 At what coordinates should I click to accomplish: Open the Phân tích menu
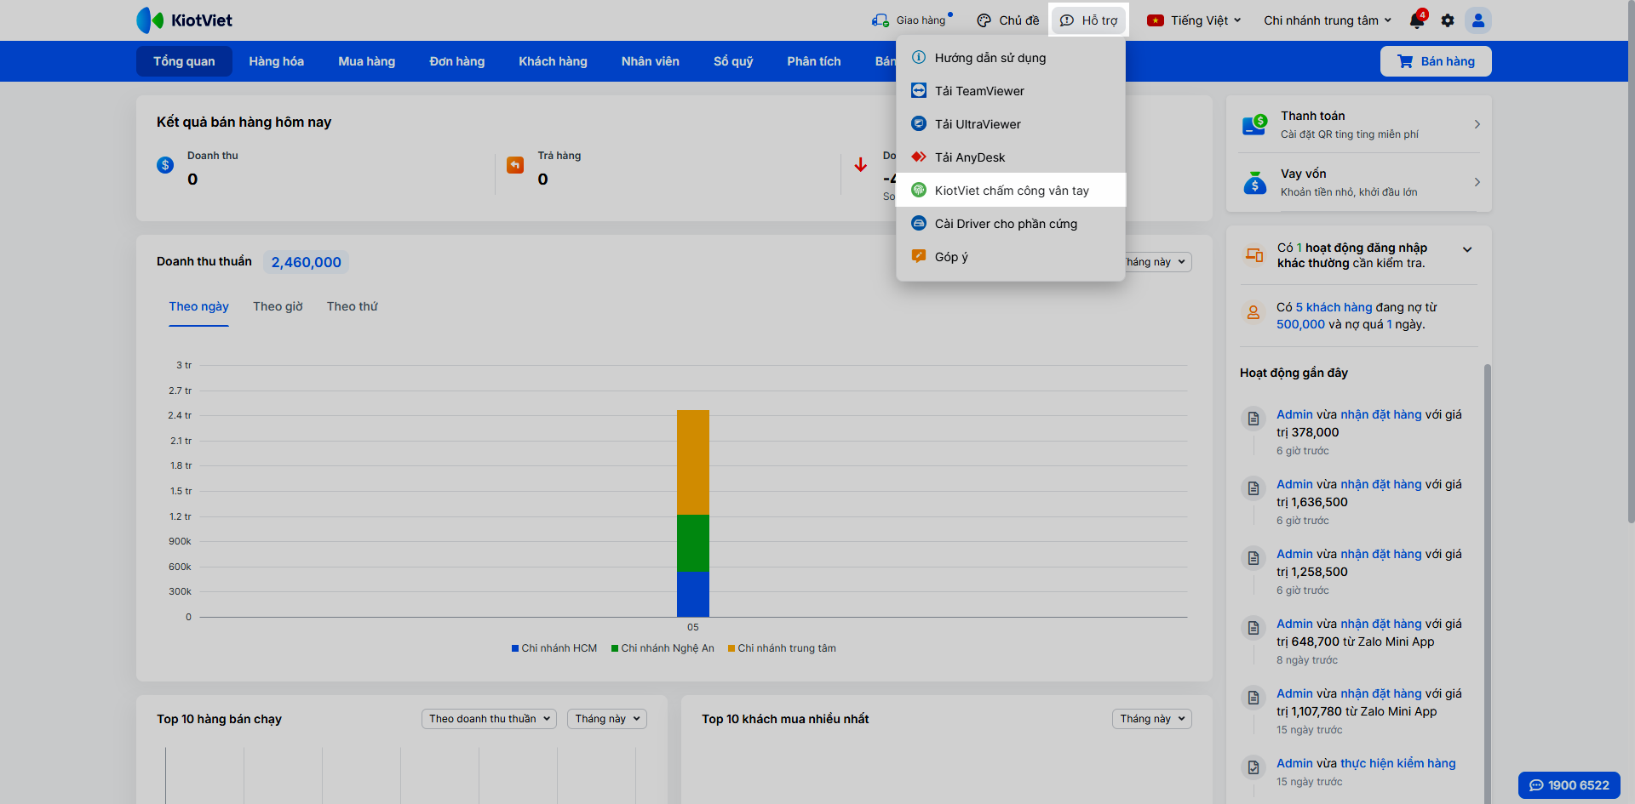(814, 61)
